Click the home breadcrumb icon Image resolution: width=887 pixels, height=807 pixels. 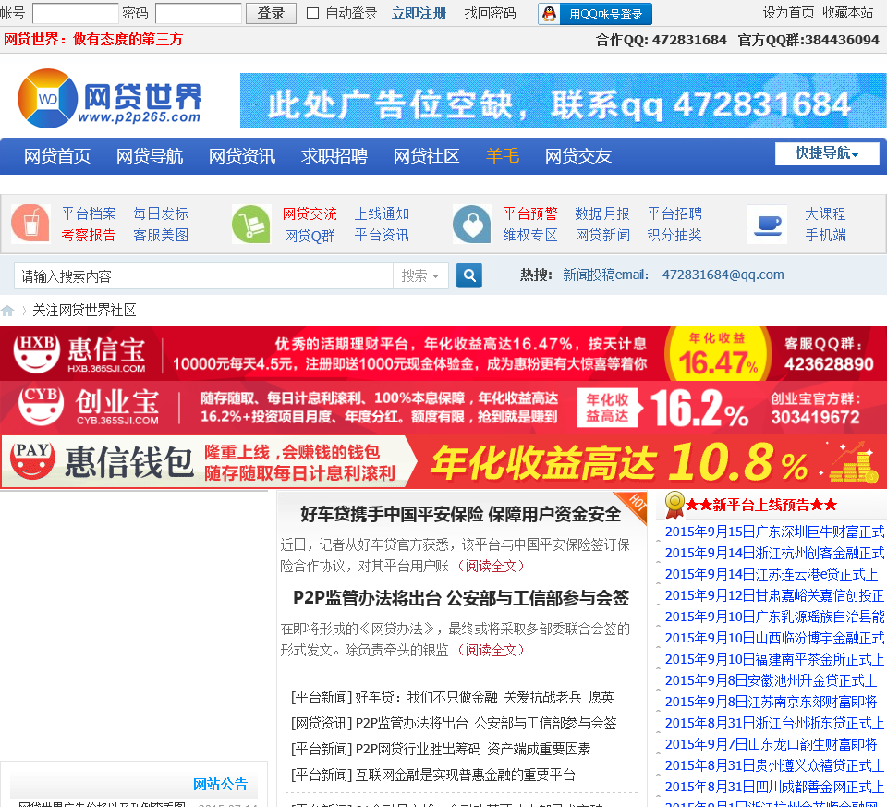pyautogui.click(x=7, y=310)
